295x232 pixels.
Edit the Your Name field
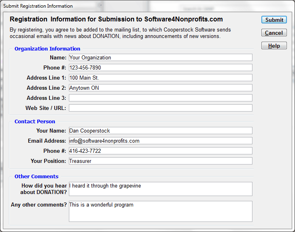tap(160, 131)
